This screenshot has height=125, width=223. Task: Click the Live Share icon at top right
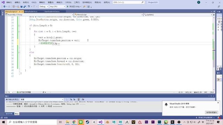[x=219, y=7]
